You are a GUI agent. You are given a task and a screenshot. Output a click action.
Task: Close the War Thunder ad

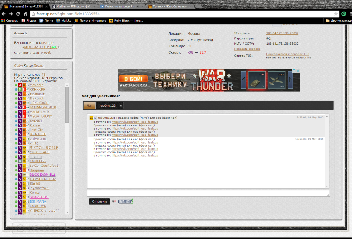coord(298,71)
